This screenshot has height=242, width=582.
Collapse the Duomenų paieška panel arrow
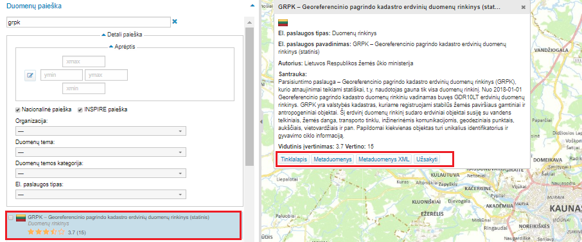252,6
